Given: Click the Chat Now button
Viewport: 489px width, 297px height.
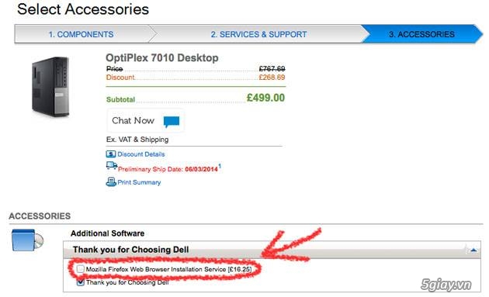Looking at the screenshot, I should (145, 121).
